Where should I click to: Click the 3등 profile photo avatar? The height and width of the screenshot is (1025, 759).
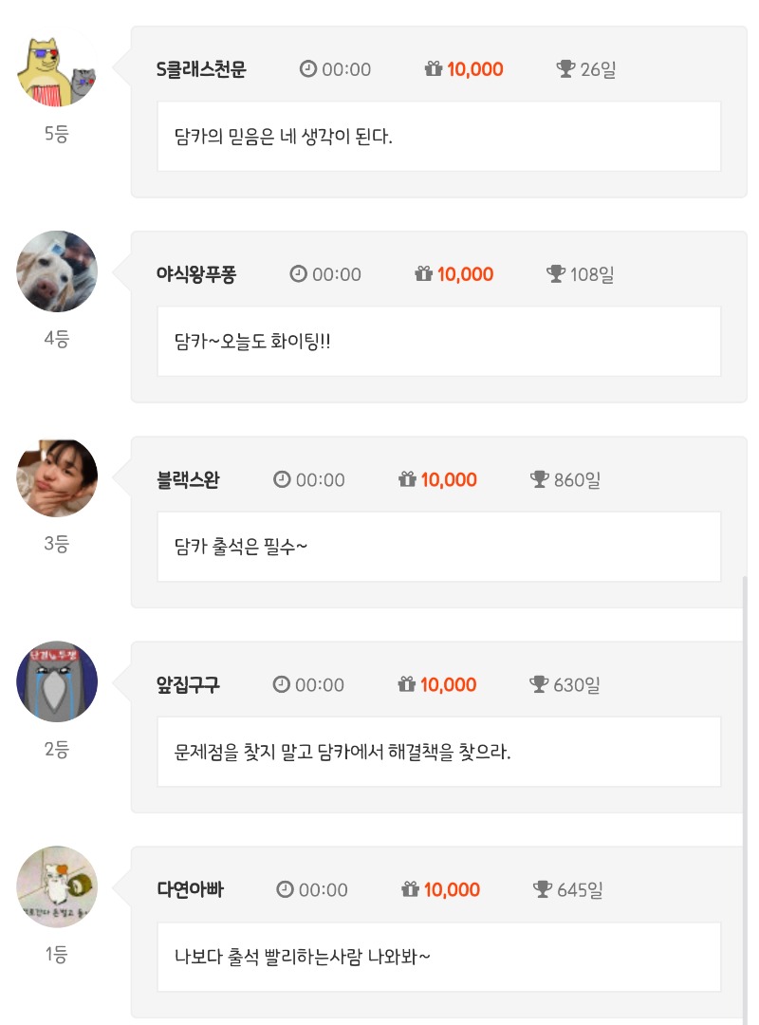click(x=57, y=476)
